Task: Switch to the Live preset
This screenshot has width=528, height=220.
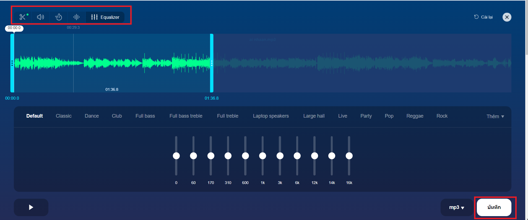Action: click(343, 116)
